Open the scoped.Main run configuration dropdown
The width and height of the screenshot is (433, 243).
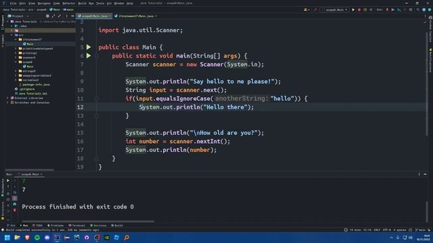point(335,9)
